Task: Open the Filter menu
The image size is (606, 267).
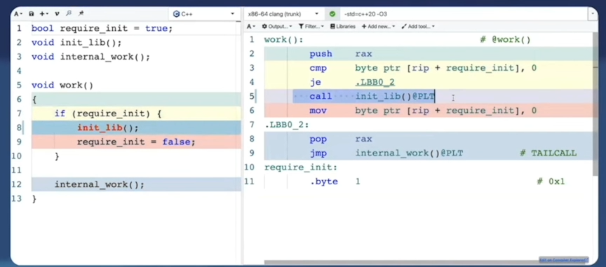Action: point(311,26)
